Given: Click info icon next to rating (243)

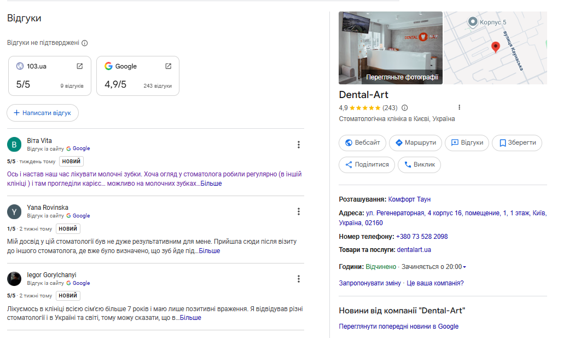Looking at the screenshot, I should 405,107.
